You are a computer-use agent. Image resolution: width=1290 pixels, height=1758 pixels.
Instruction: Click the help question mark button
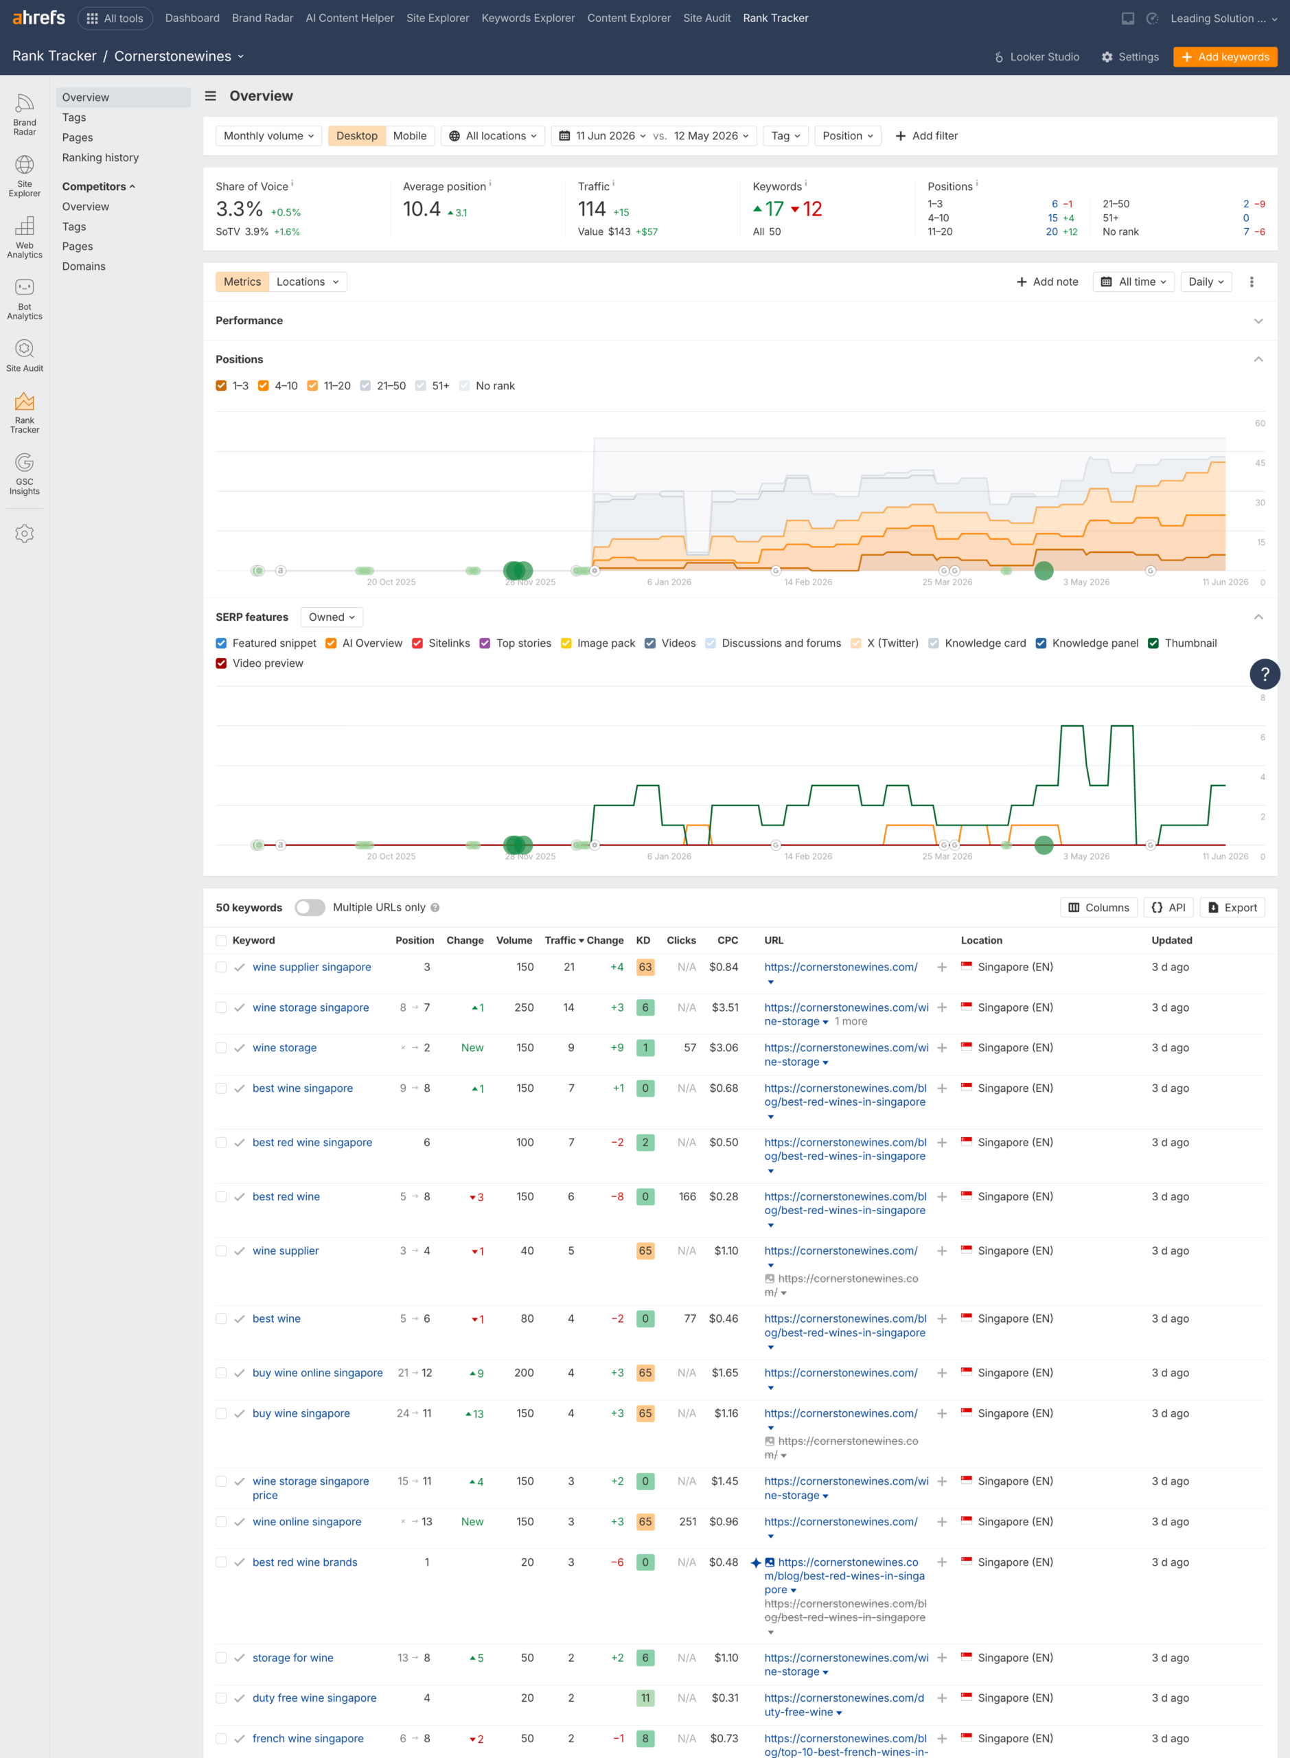click(x=1264, y=674)
